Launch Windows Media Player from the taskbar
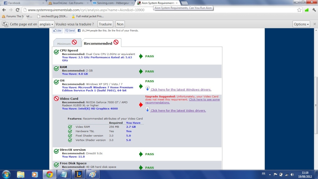The height and width of the screenshot is (179, 318). pos(35,175)
